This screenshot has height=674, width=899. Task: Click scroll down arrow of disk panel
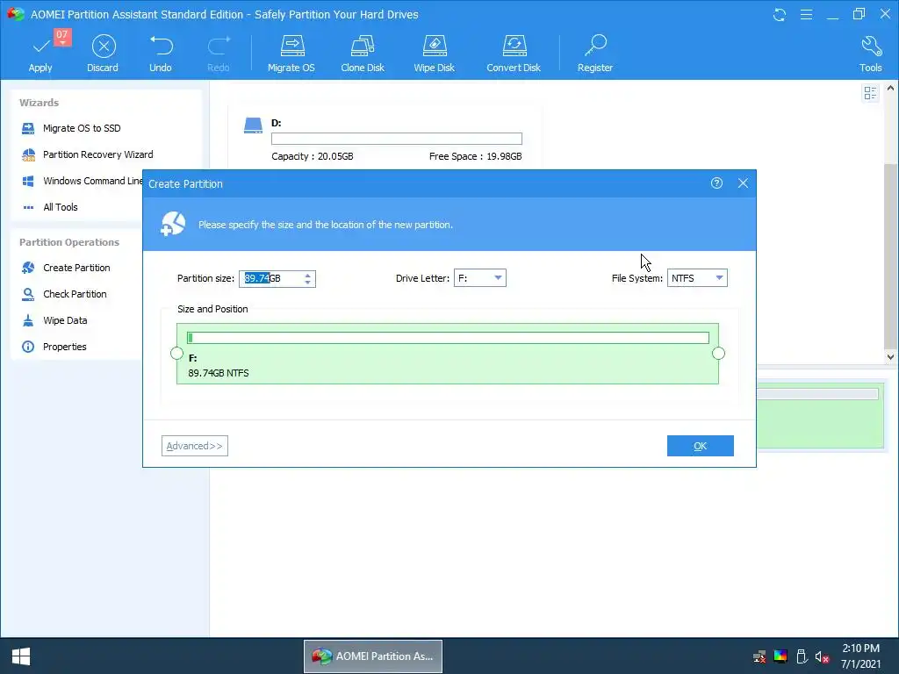tap(890, 356)
